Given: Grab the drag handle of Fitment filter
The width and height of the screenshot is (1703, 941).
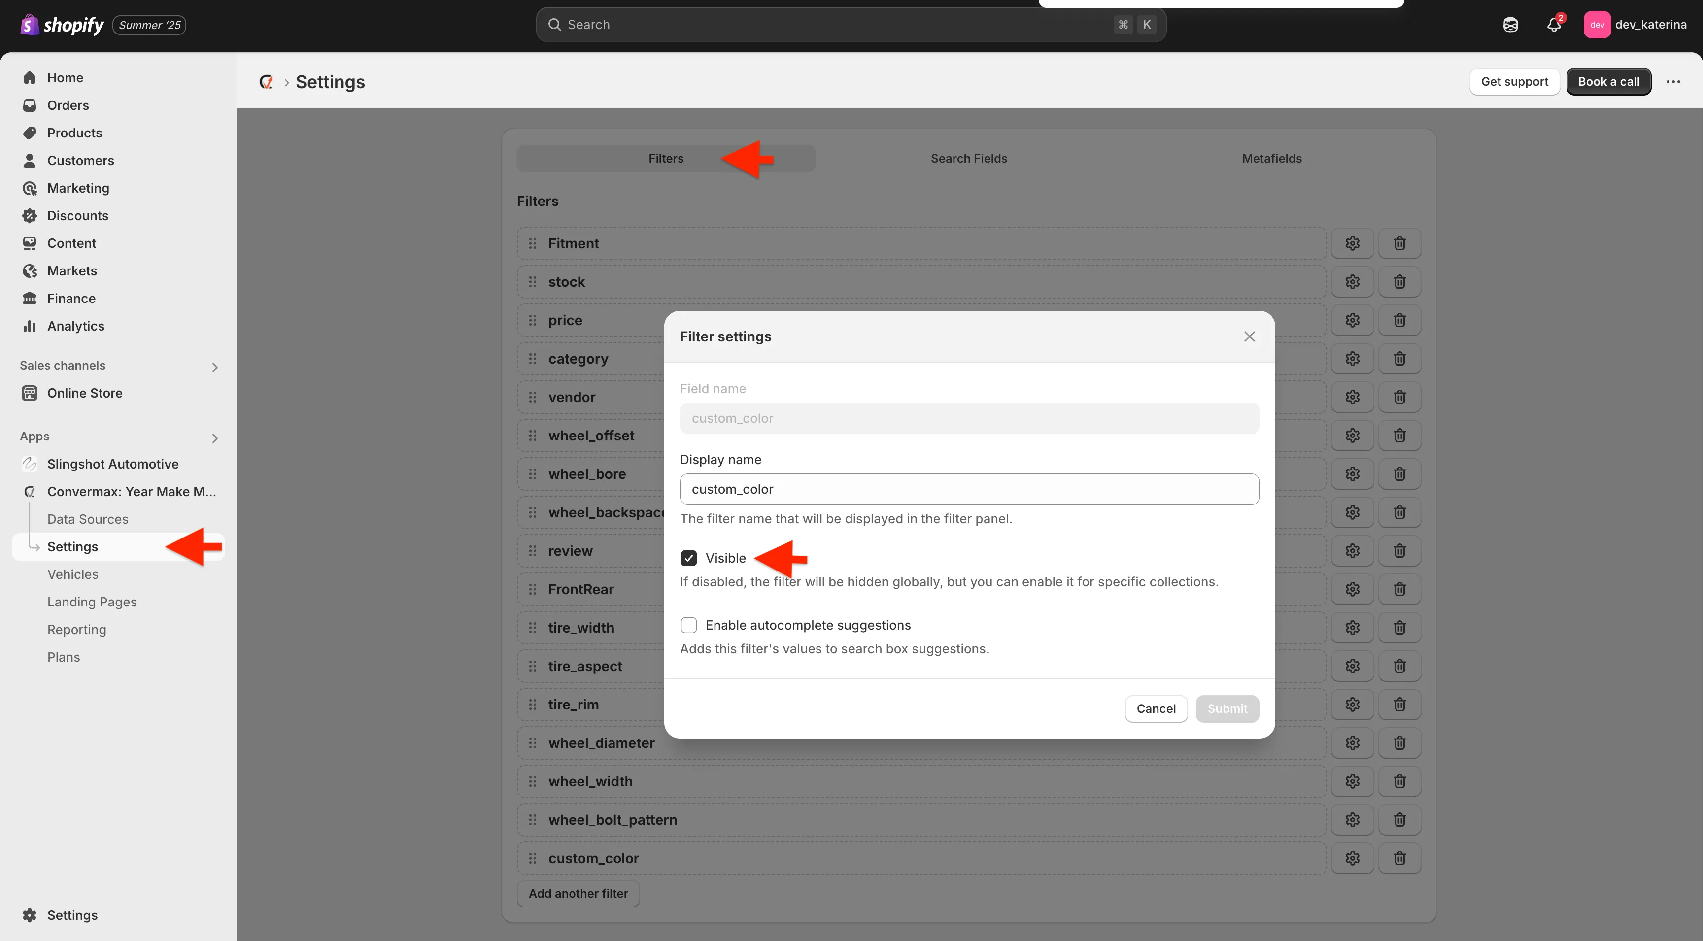Looking at the screenshot, I should point(532,243).
